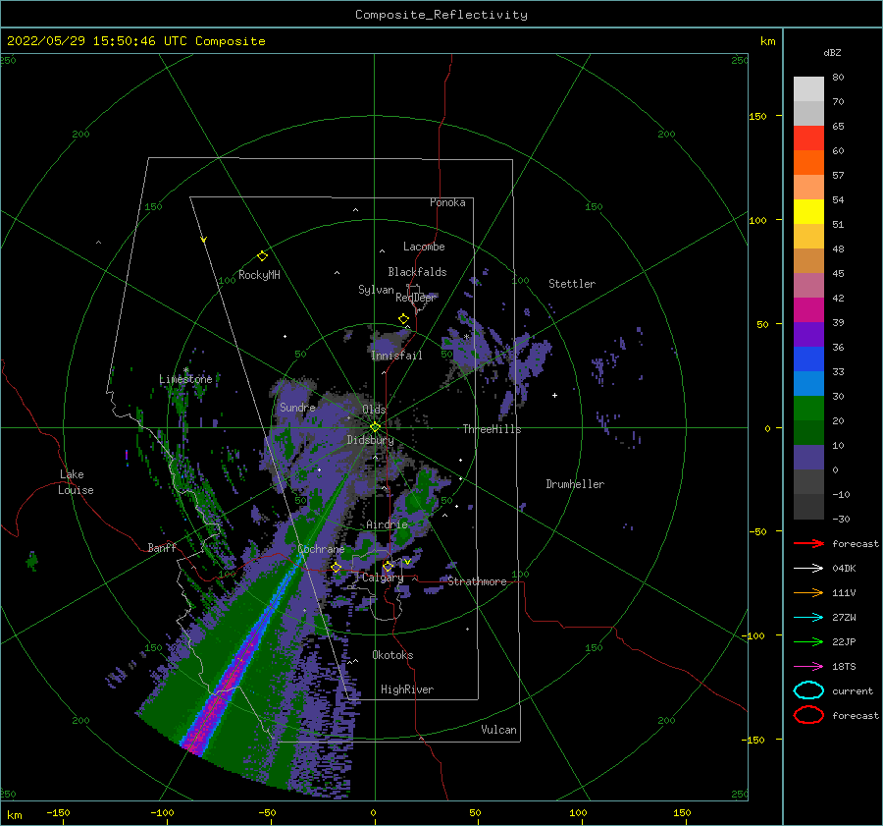Viewport: 883px width, 826px height.
Task: Click the Okotoks label
Action: point(392,655)
